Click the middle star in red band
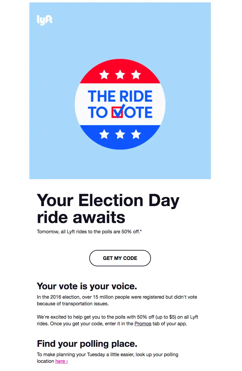This screenshot has height=371, width=242. (x=120, y=74)
